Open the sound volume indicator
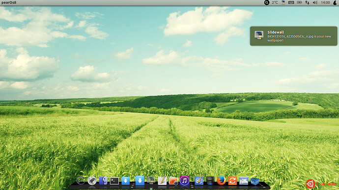339x190 pixels. 315,2
